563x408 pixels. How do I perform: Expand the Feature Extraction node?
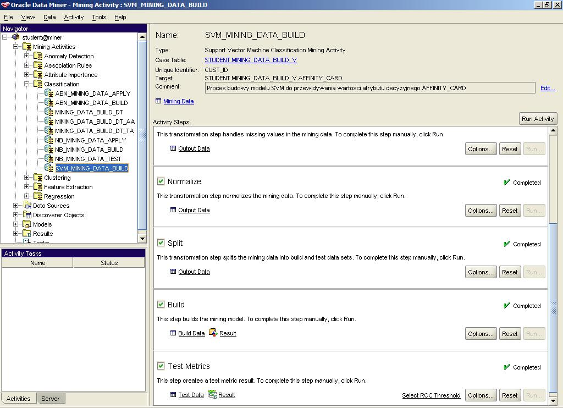(x=26, y=186)
